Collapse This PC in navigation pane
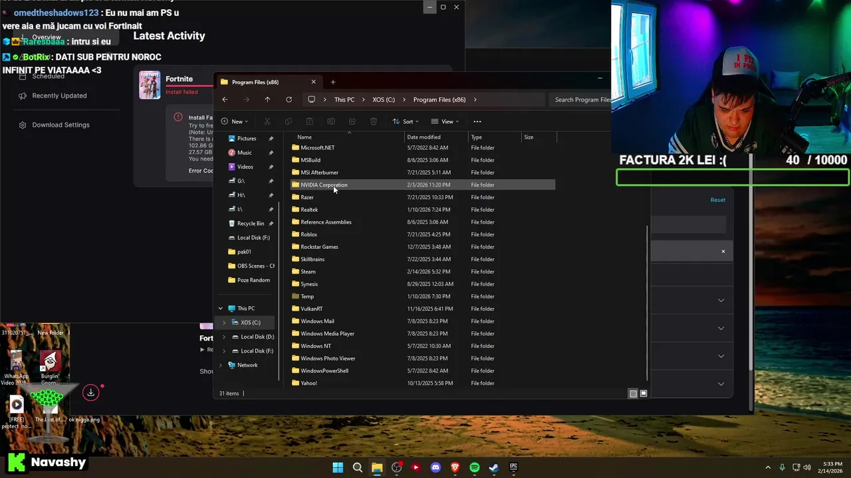The height and width of the screenshot is (478, 851). (x=221, y=308)
